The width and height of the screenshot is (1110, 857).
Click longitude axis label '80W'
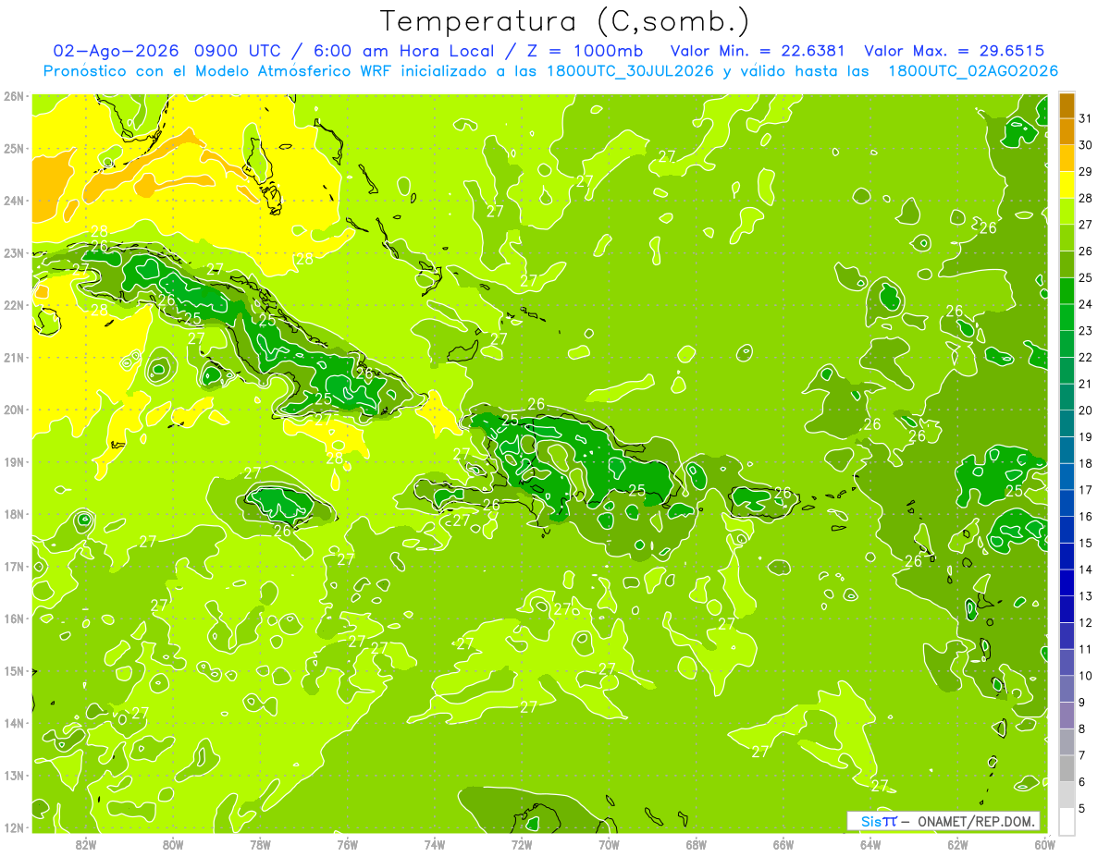(x=173, y=845)
